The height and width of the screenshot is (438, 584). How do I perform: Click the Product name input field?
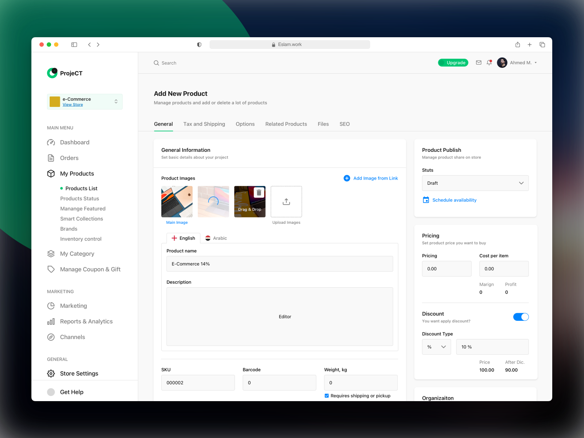tap(280, 264)
